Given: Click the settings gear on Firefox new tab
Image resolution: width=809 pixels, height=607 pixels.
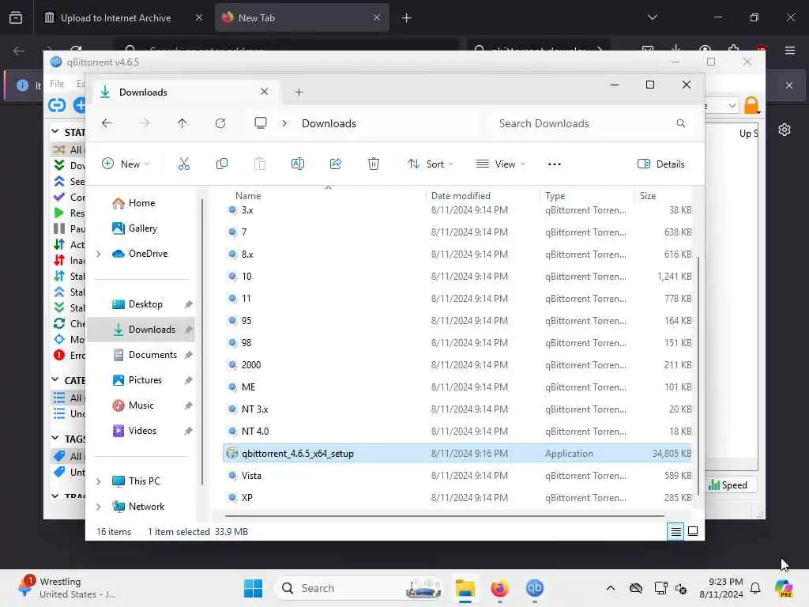Looking at the screenshot, I should pos(785,130).
